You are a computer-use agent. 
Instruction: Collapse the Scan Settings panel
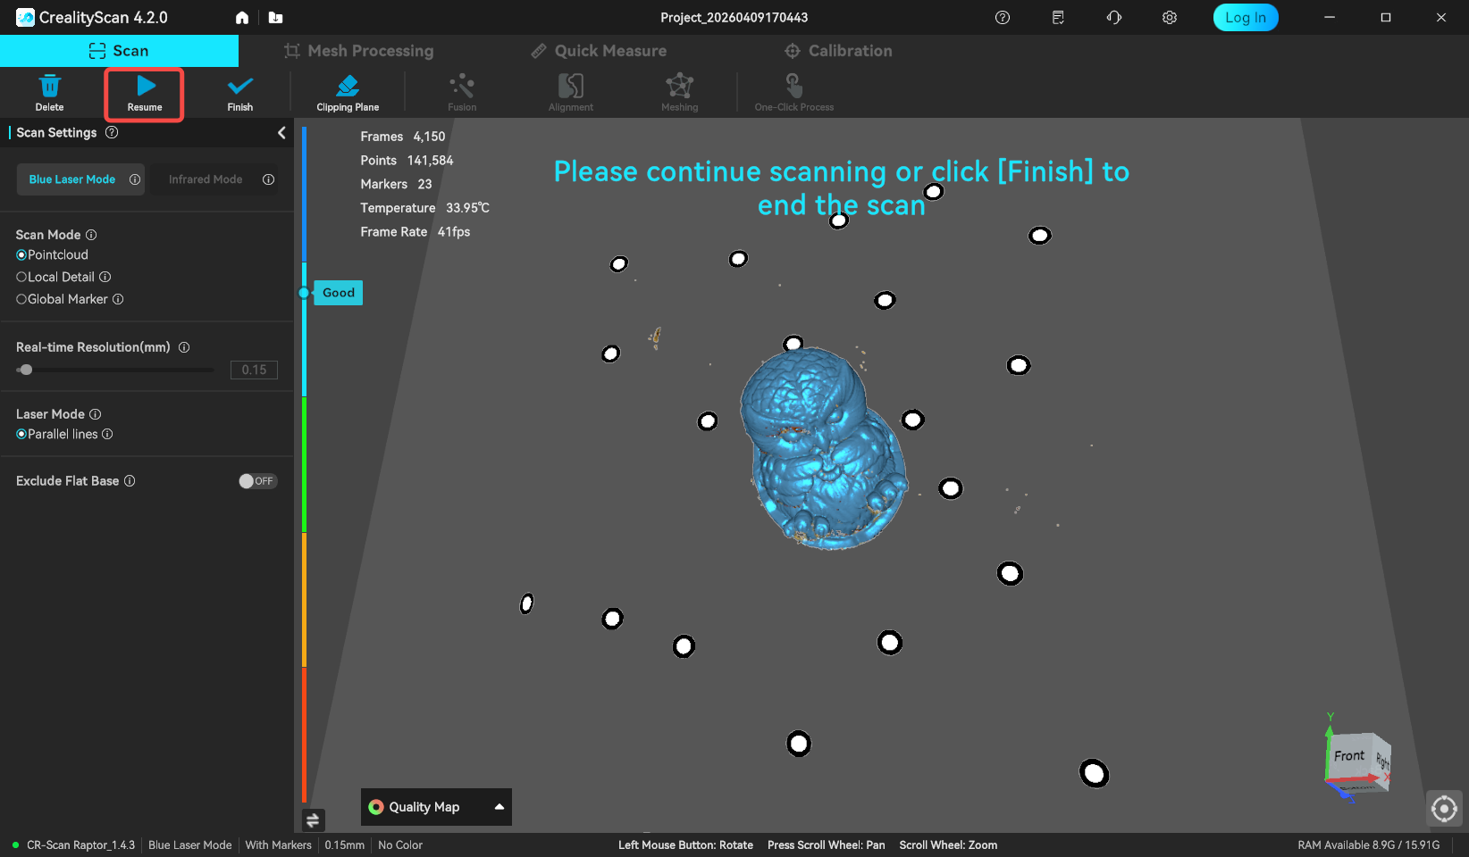281,133
